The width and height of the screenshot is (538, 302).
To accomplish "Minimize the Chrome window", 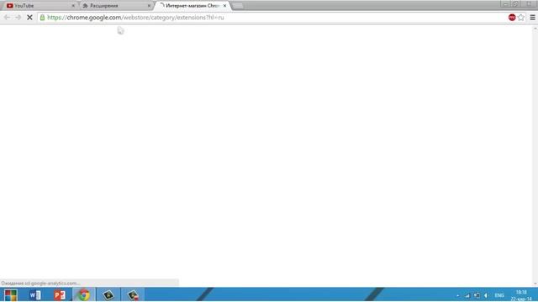I will pos(505,4).
